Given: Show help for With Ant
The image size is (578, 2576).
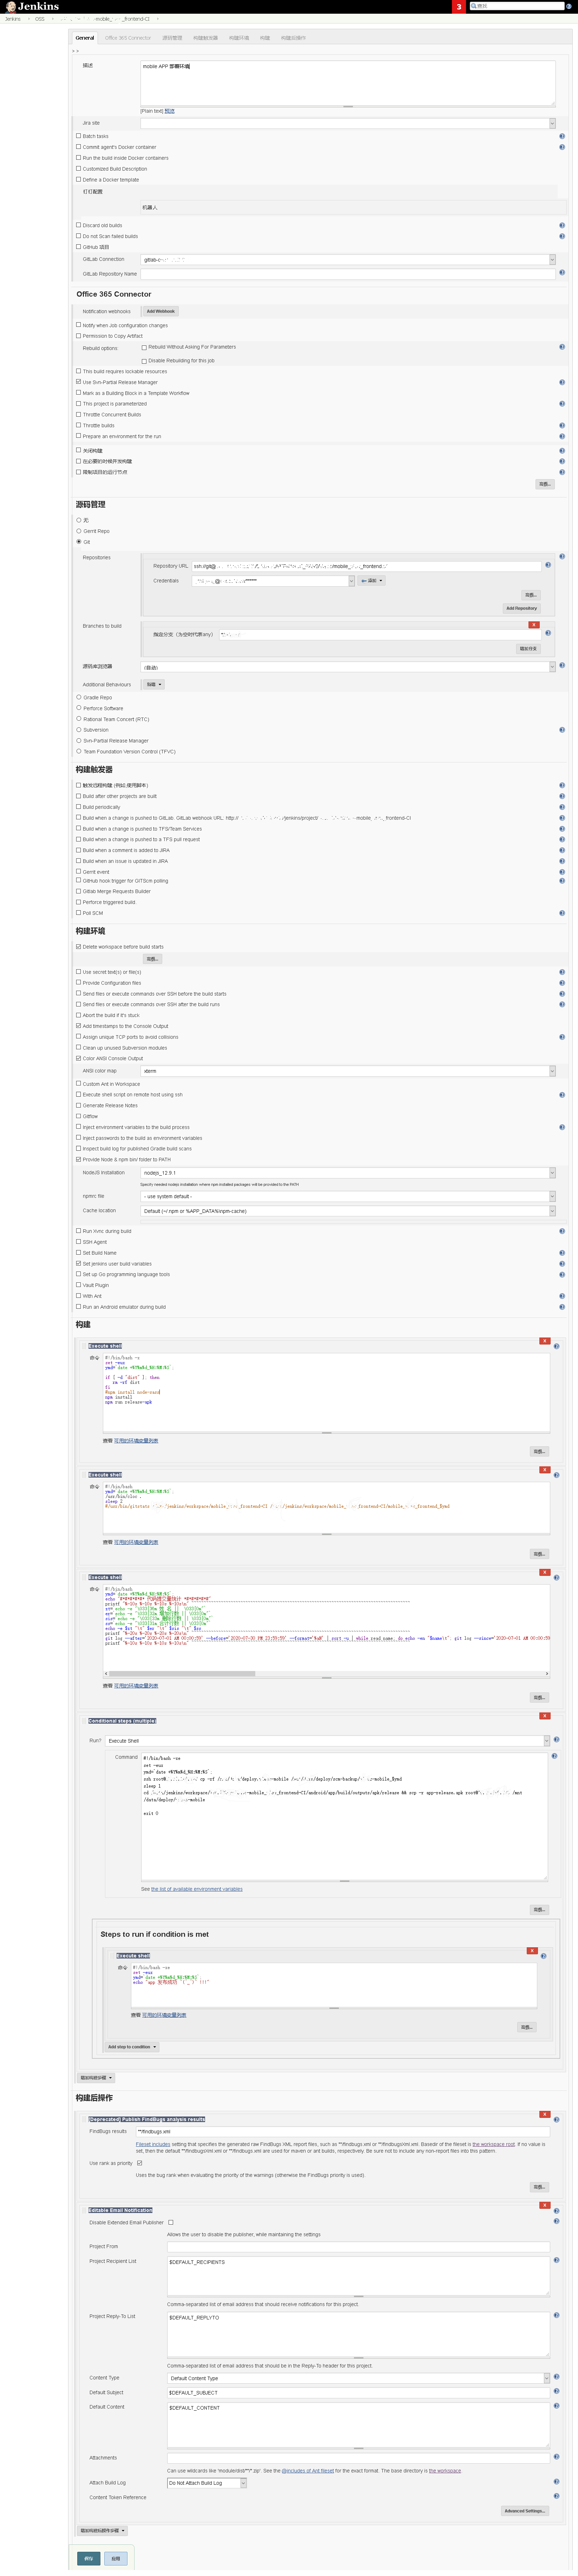Looking at the screenshot, I should tap(562, 1296).
